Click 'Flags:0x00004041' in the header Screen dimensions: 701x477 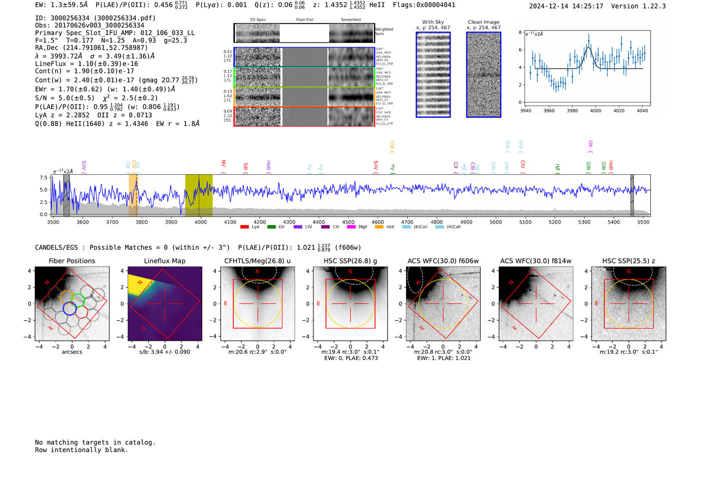424,5
